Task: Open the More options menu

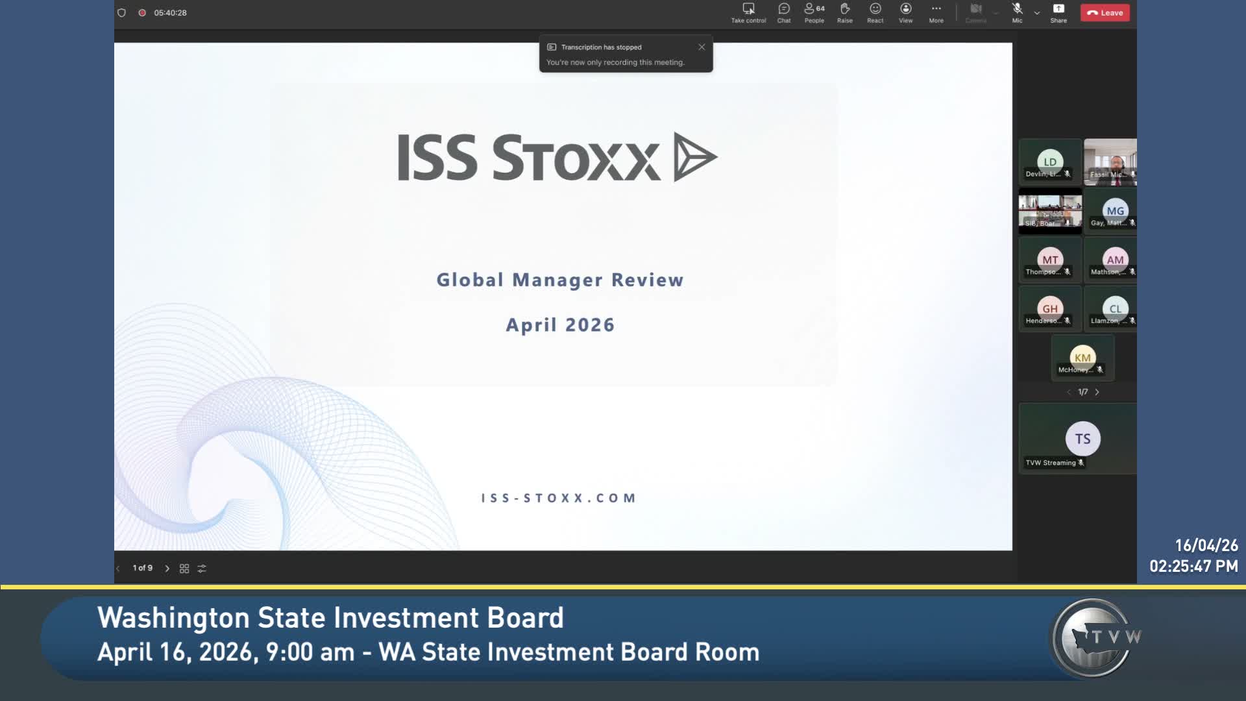Action: pos(936,12)
